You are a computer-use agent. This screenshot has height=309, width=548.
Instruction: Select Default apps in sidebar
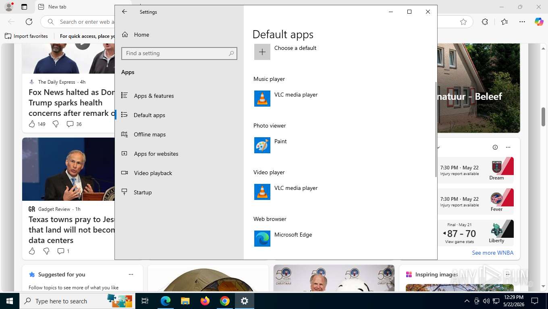click(x=149, y=115)
